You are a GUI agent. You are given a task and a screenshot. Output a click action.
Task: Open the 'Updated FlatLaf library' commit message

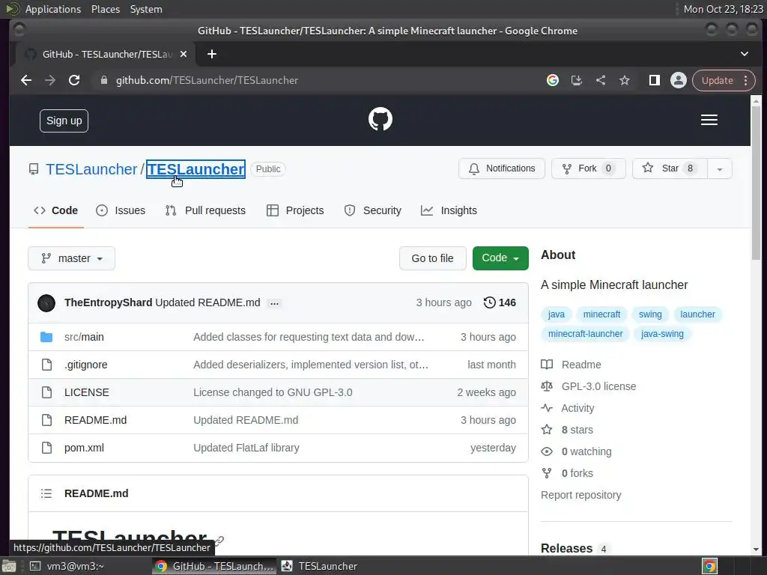coord(246,448)
